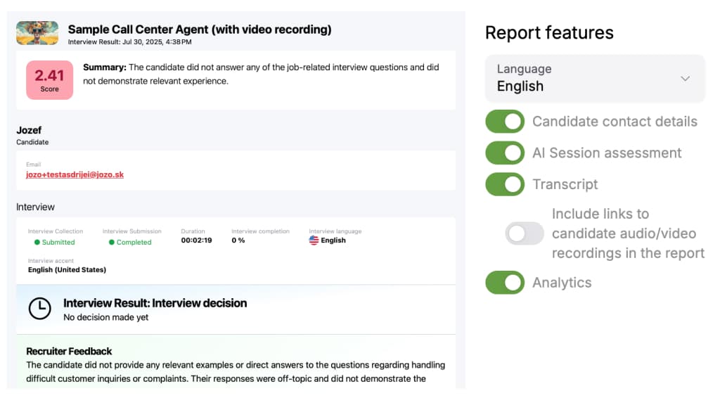Turn off the Analytics toggle
Screen dimensions: 720x405
[505, 283]
